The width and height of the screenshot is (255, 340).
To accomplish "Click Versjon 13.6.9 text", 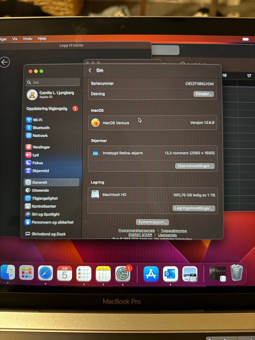I will click(x=202, y=123).
